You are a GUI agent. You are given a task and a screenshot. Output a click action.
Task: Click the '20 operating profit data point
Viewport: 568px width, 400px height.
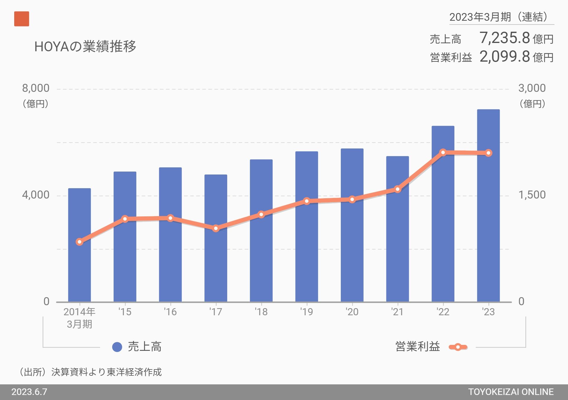tap(352, 199)
